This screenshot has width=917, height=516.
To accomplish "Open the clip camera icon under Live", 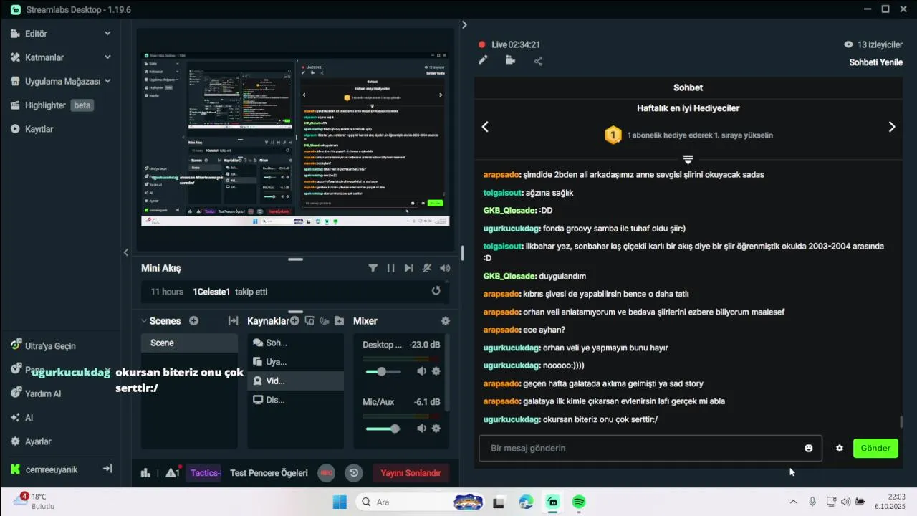I will pyautogui.click(x=510, y=61).
